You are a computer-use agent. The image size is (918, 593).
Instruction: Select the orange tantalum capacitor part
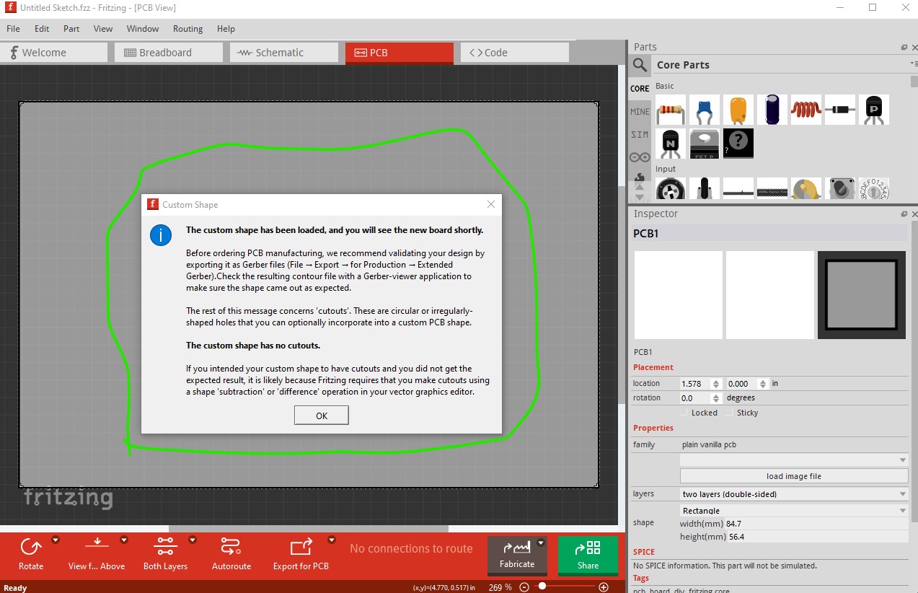(x=738, y=110)
